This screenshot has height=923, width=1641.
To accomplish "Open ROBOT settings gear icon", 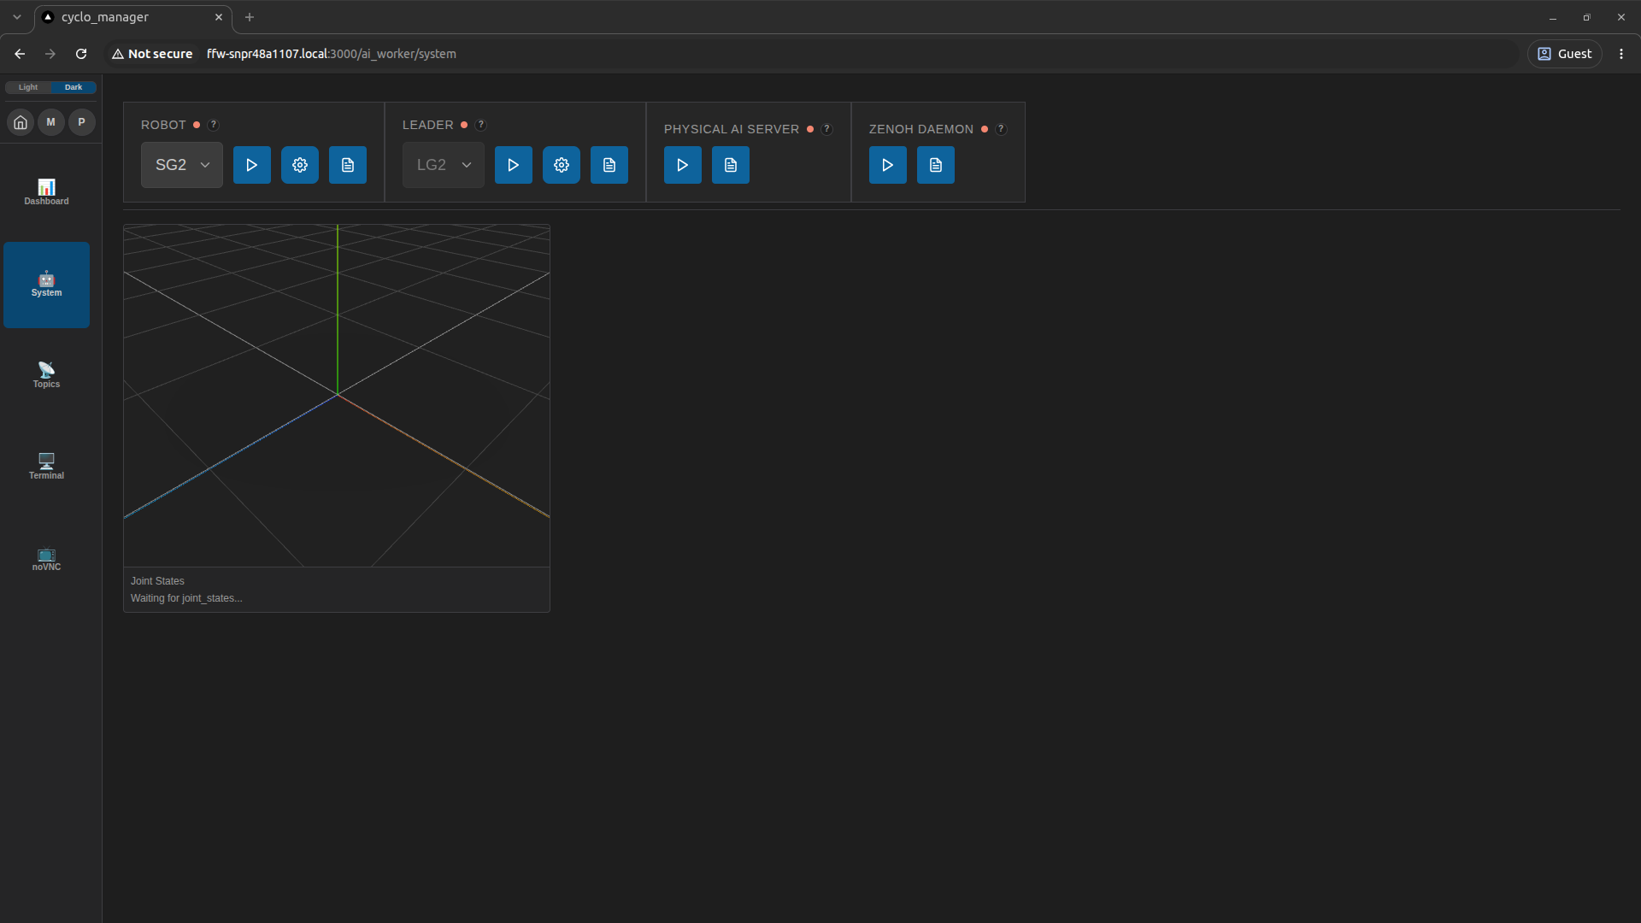I will 300,165.
